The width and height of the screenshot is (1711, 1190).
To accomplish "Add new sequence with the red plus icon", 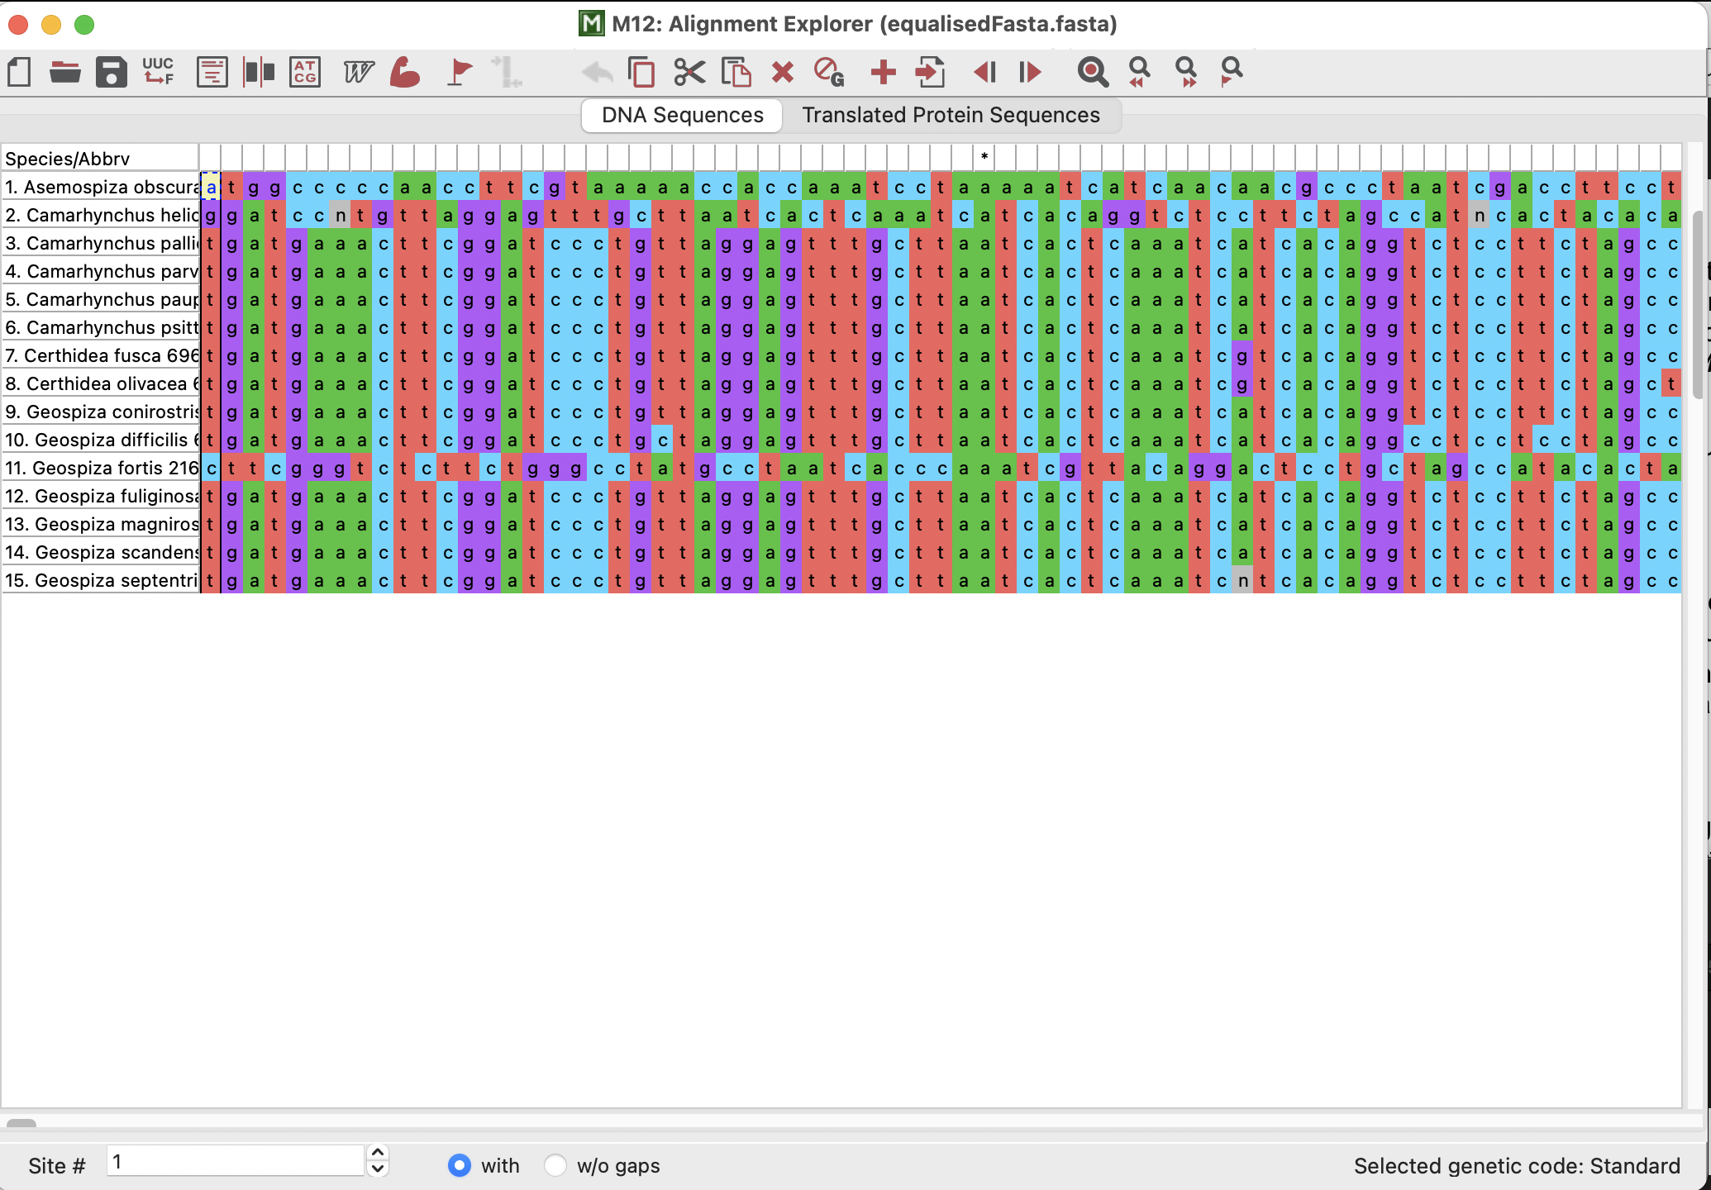I will click(x=883, y=72).
